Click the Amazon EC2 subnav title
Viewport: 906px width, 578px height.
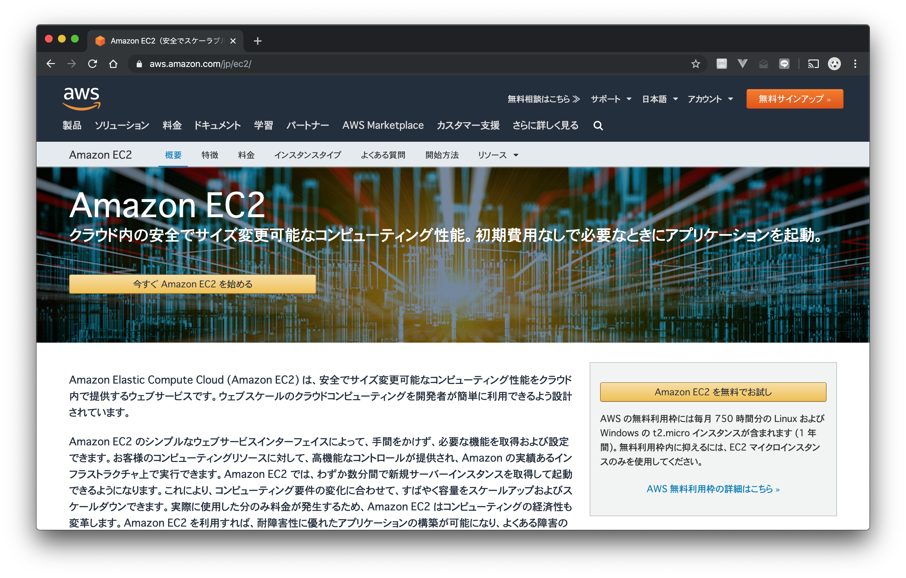(x=101, y=155)
